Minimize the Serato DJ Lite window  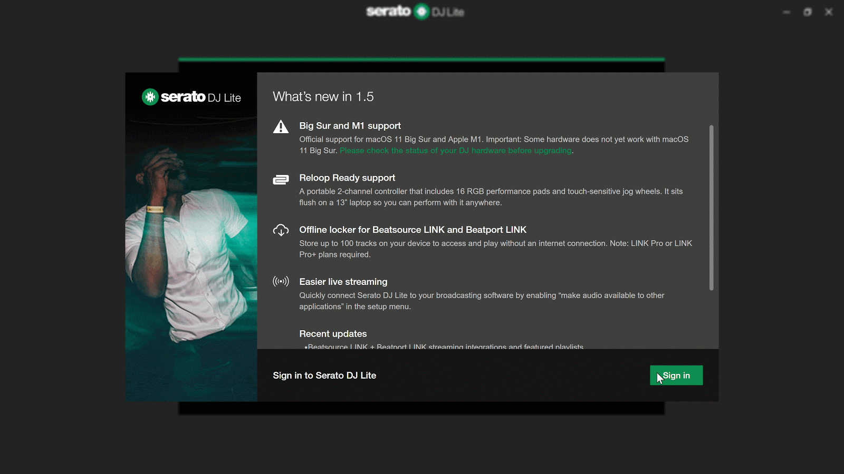click(x=787, y=12)
